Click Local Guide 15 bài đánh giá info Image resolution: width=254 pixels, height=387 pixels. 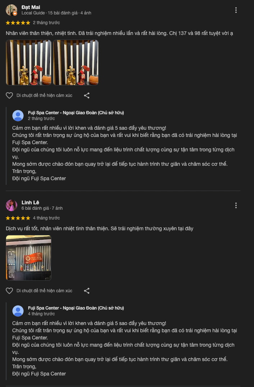[56, 13]
